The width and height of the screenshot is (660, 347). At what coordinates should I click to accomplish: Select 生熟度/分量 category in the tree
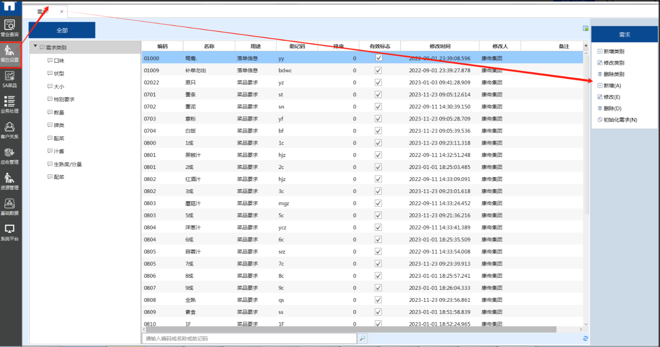pos(68,164)
